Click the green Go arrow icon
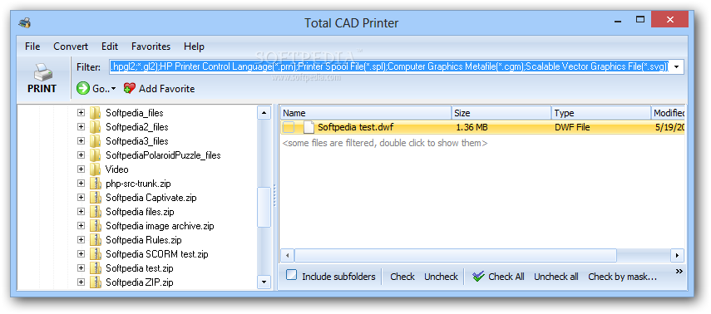The height and width of the screenshot is (314, 711). tap(83, 88)
